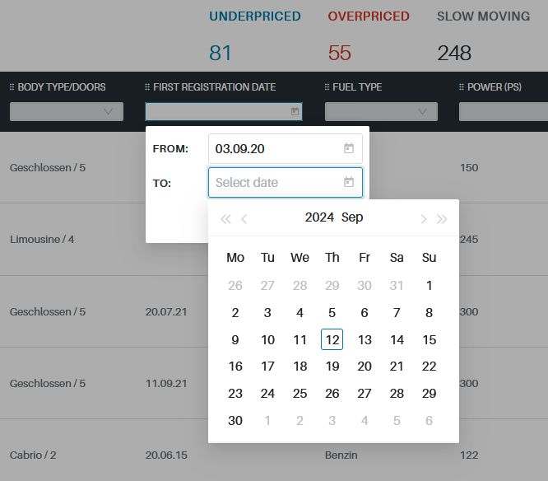548x481 pixels.
Task: Go to next month in calendar
Action: pos(423,218)
